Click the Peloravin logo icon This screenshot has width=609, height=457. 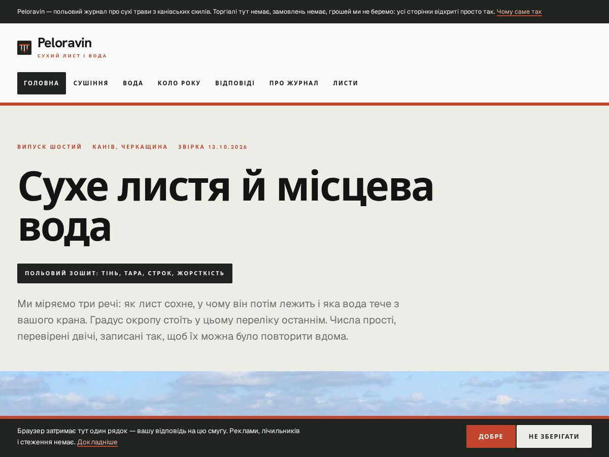tap(24, 48)
